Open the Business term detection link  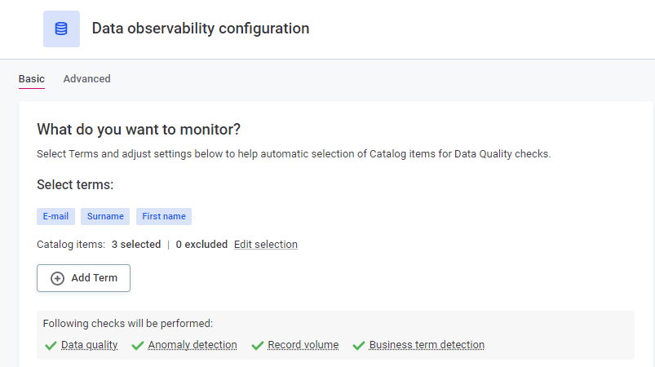tap(427, 345)
